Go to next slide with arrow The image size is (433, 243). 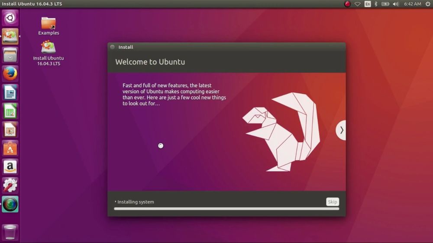pos(341,130)
